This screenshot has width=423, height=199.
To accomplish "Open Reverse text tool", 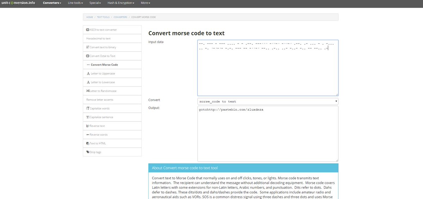I will (x=112, y=126).
